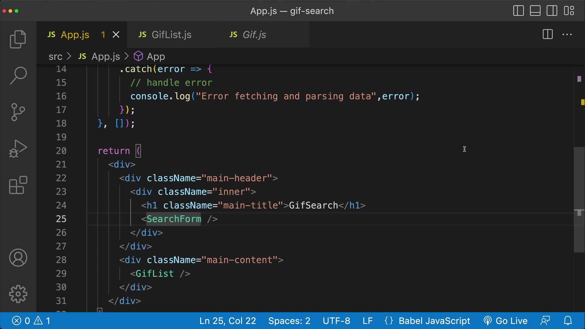Toggle Go Live server in status bar
This screenshot has width=585, height=329.
[x=506, y=320]
